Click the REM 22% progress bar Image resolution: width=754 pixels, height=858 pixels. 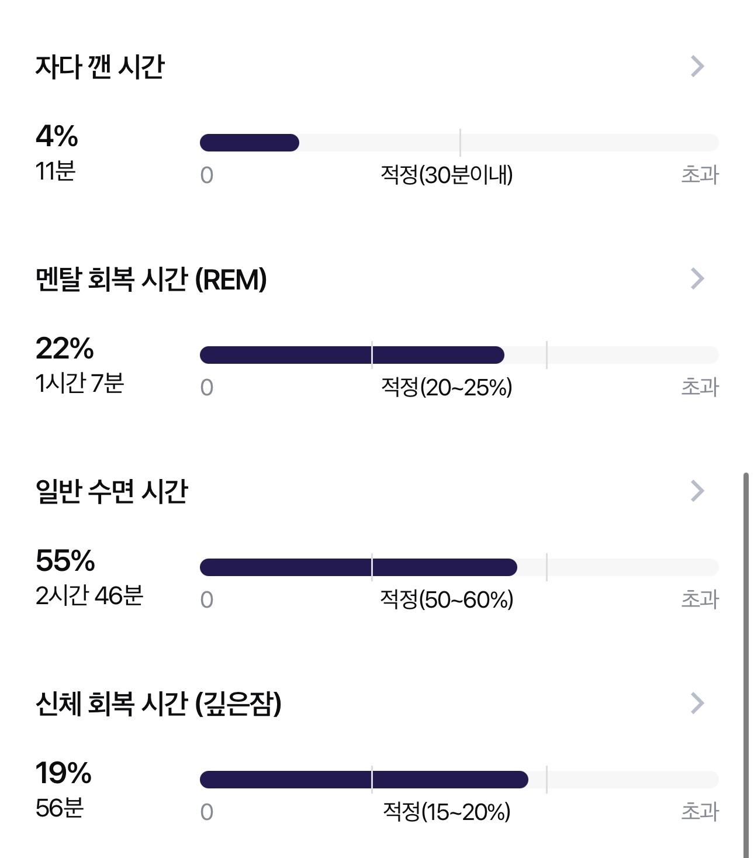tap(459, 355)
